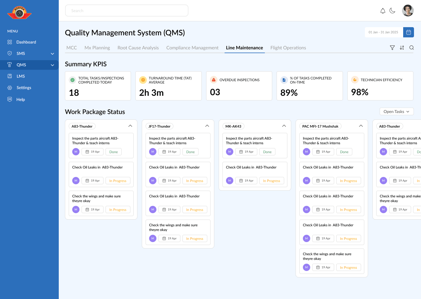Click In Progress on JF17 wings check task

point(195,239)
